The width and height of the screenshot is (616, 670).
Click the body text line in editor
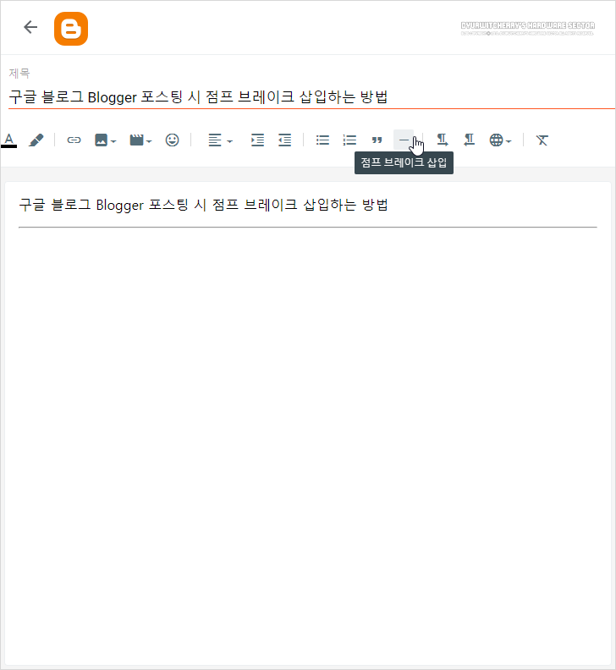click(x=203, y=205)
